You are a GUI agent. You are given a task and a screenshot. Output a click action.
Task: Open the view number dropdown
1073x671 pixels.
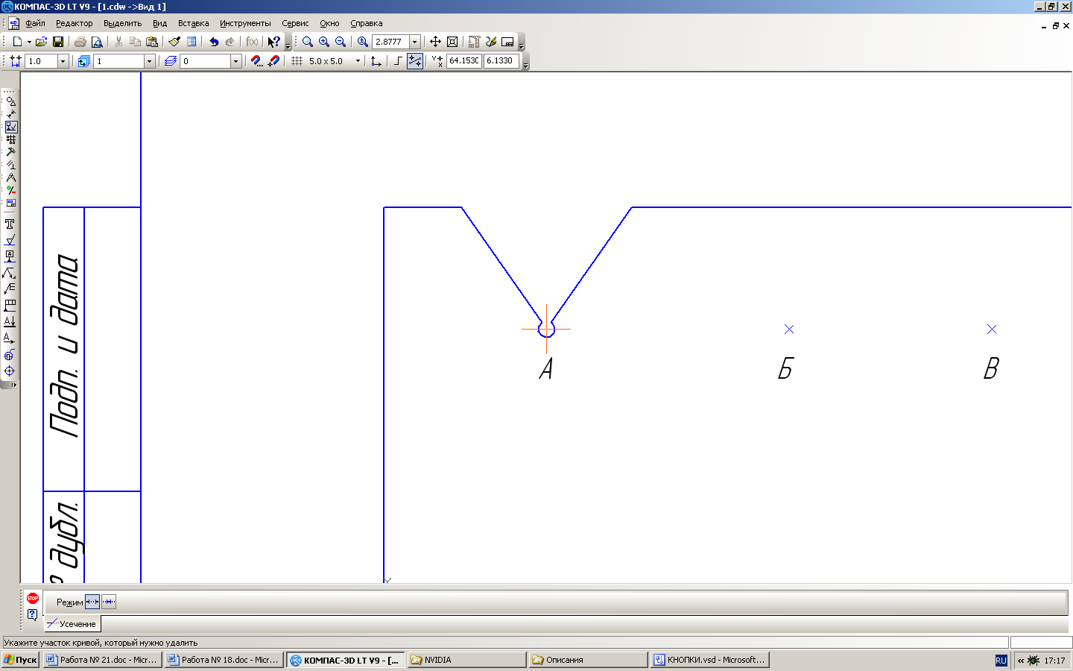(149, 61)
